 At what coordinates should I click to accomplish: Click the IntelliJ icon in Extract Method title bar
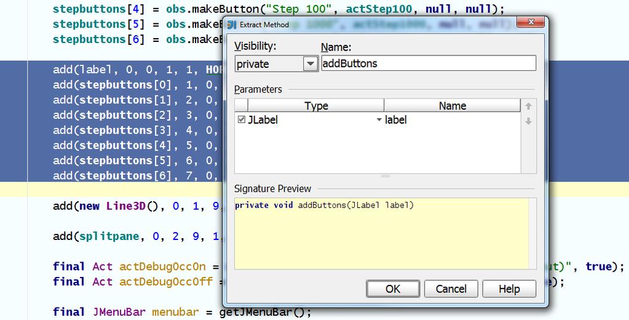tap(232, 25)
